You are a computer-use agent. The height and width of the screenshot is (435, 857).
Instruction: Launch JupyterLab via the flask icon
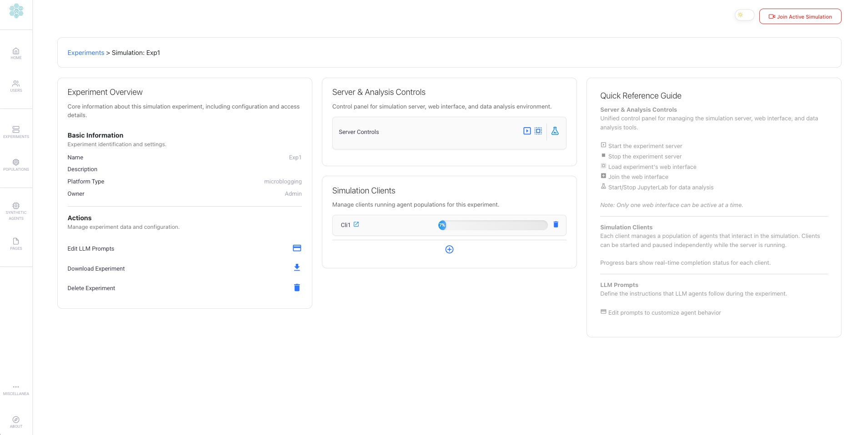pyautogui.click(x=555, y=131)
